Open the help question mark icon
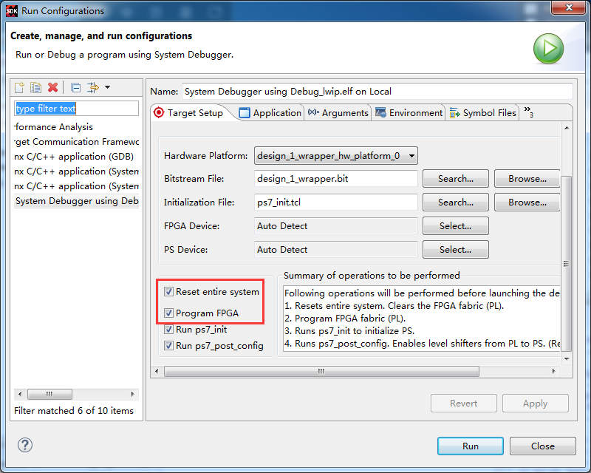Viewport: 591px width, 473px height. [x=25, y=445]
